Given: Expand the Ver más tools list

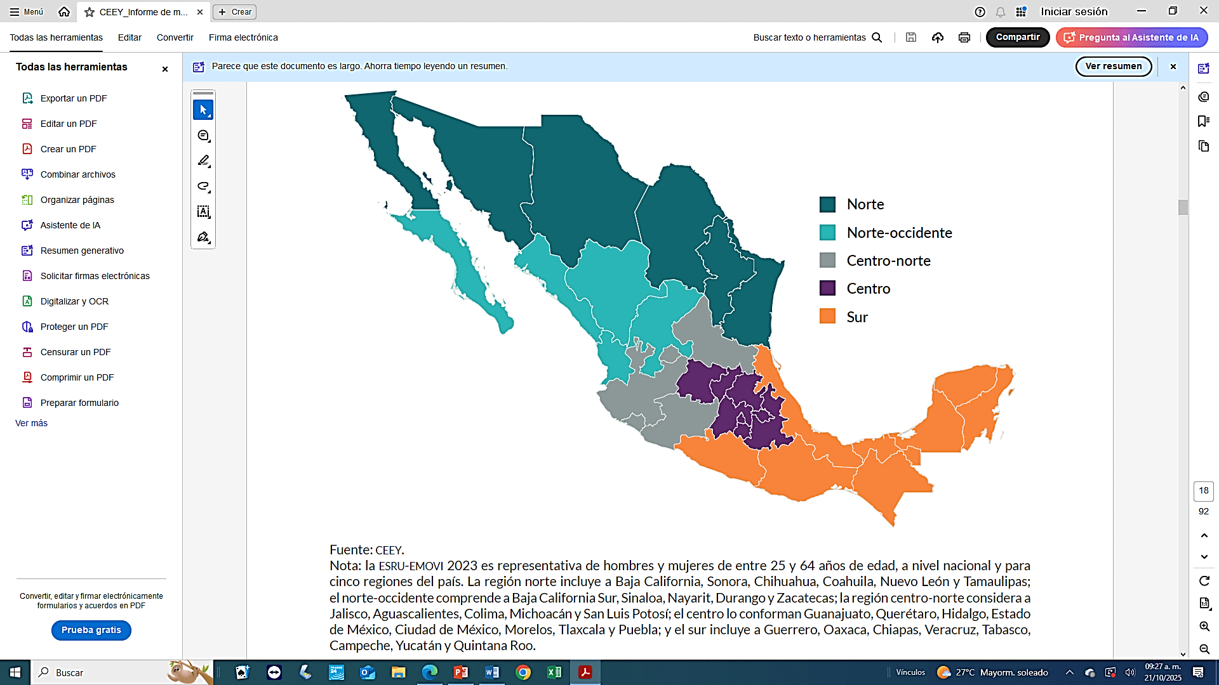Looking at the screenshot, I should pos(31,423).
